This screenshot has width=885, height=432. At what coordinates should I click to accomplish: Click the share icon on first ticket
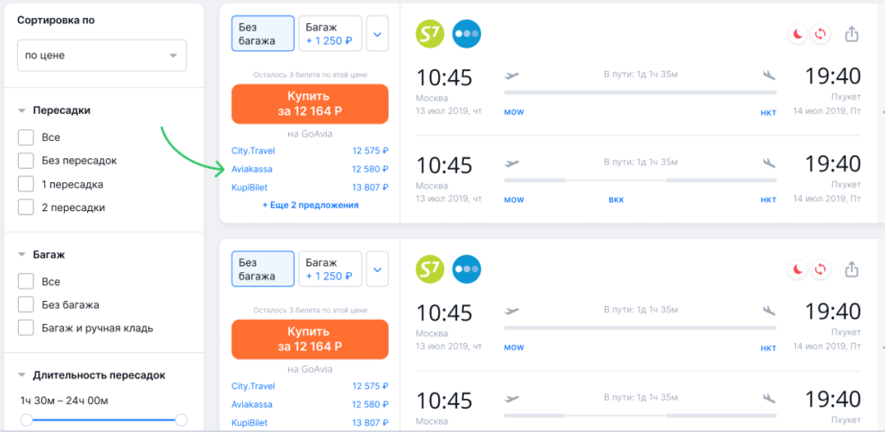tap(852, 34)
